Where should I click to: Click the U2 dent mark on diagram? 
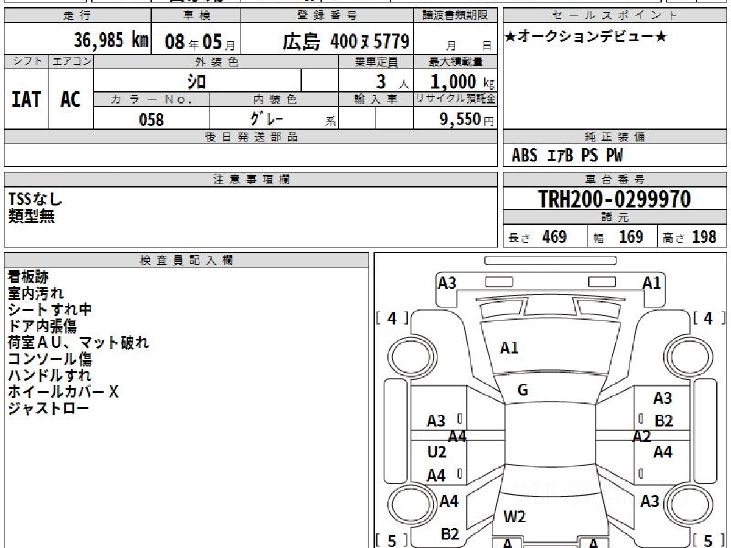(437, 452)
